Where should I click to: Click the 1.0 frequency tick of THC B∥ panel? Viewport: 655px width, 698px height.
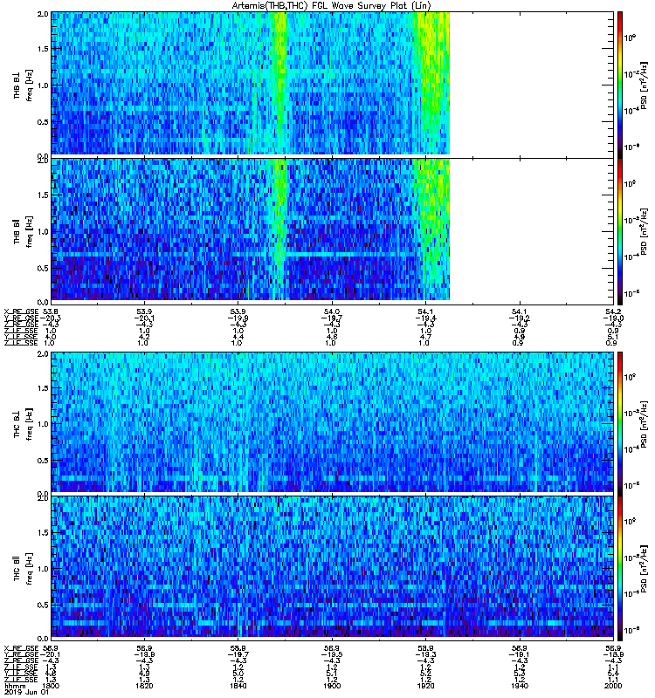pos(43,569)
